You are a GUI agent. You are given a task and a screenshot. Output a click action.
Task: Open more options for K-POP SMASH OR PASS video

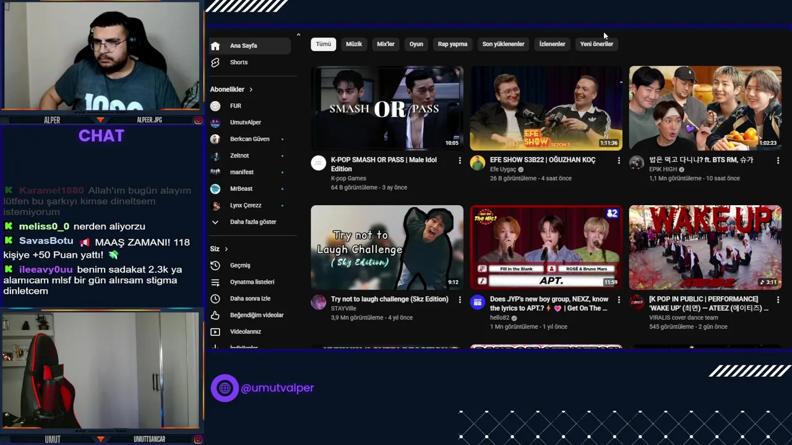[460, 161]
